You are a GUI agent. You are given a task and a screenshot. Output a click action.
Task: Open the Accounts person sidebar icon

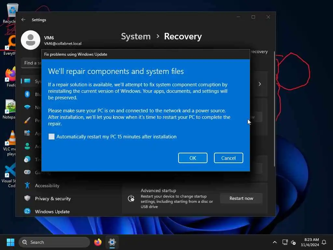(x=27, y=146)
